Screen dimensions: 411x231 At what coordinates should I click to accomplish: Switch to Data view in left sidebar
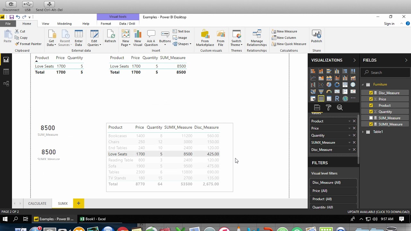(6, 72)
